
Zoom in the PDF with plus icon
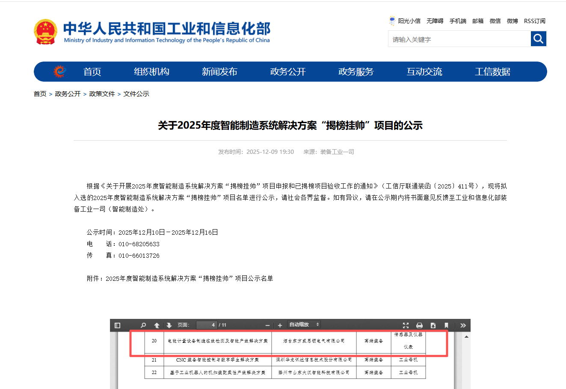(x=280, y=325)
